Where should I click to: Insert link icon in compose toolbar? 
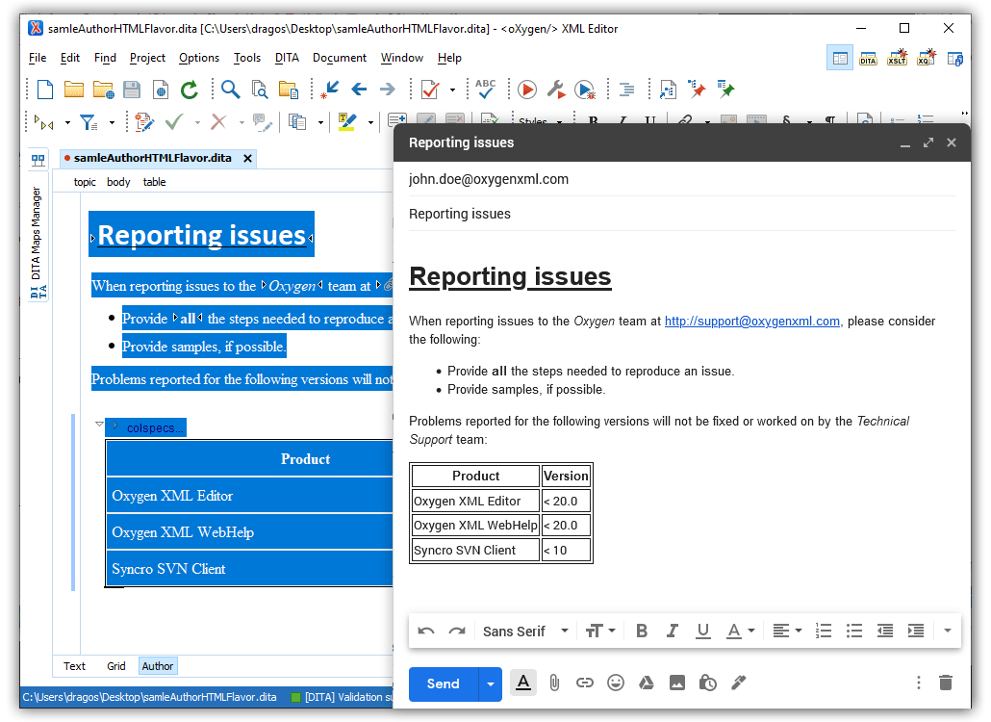click(x=585, y=683)
